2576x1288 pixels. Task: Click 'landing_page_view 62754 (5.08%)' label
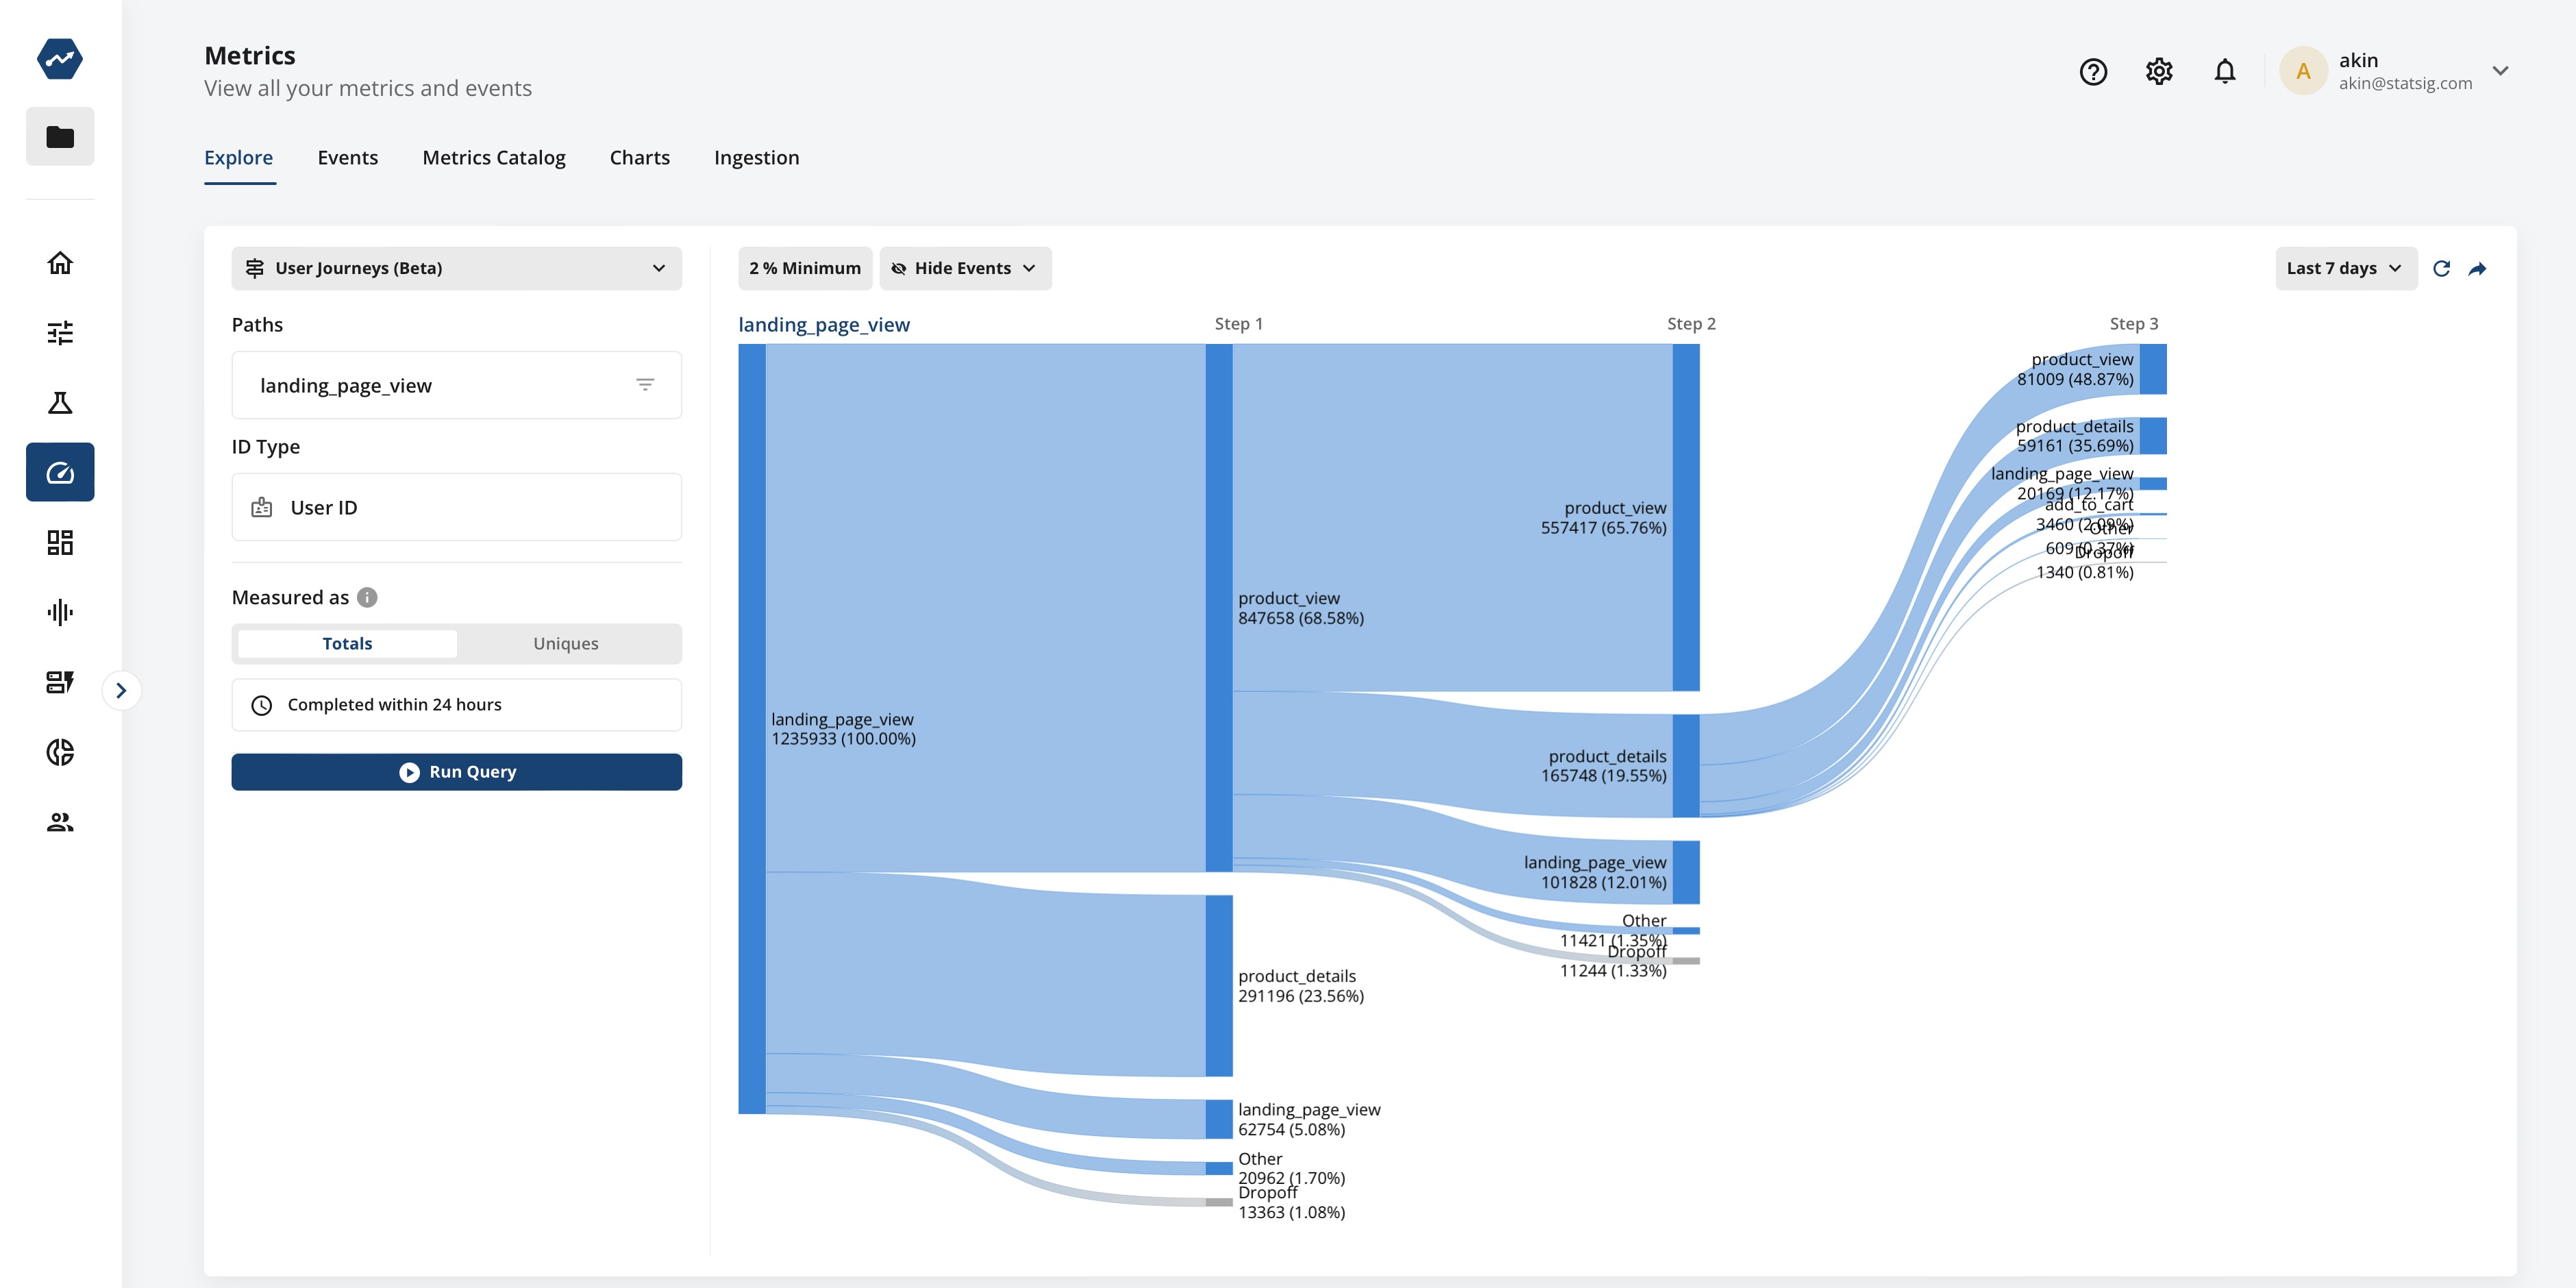pyautogui.click(x=1309, y=1119)
